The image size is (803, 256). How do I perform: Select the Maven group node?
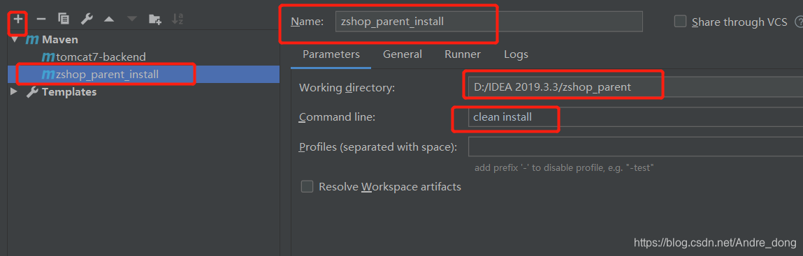tap(52, 39)
